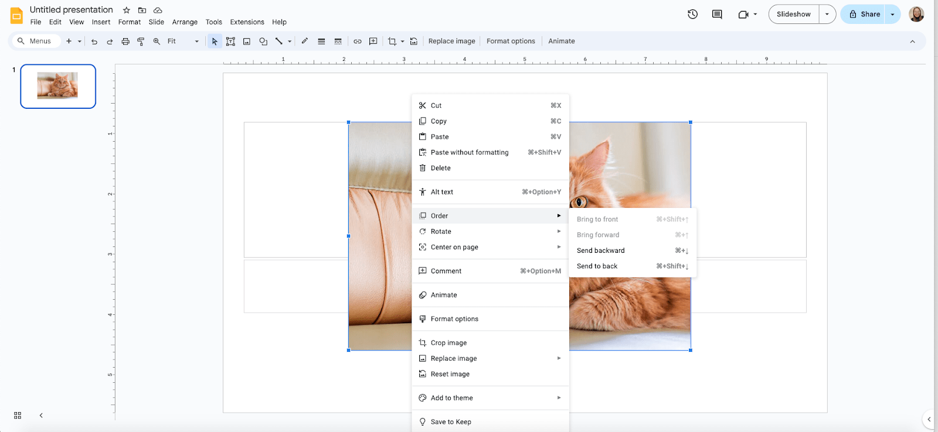Click the Untitled presentation title
938x432 pixels.
[x=72, y=10]
